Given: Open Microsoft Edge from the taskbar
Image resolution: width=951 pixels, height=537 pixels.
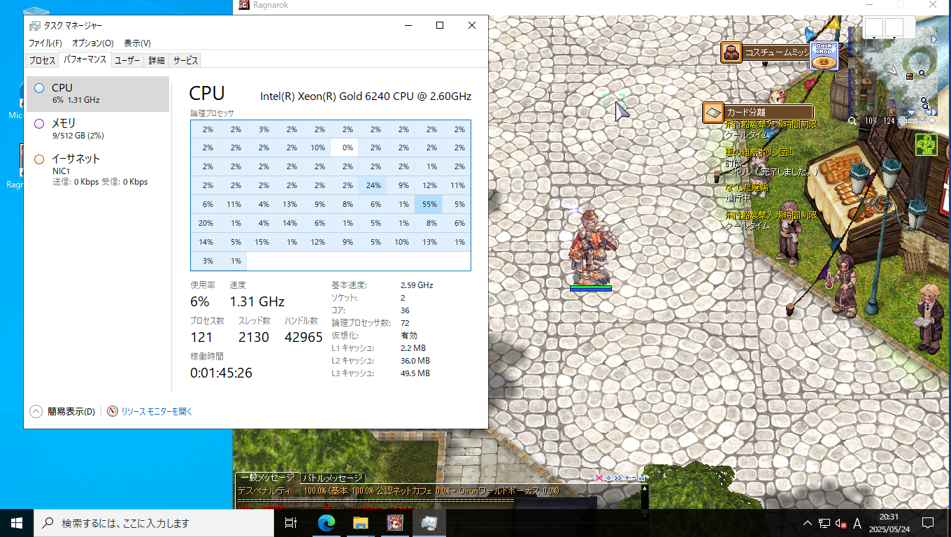Looking at the screenshot, I should (327, 522).
